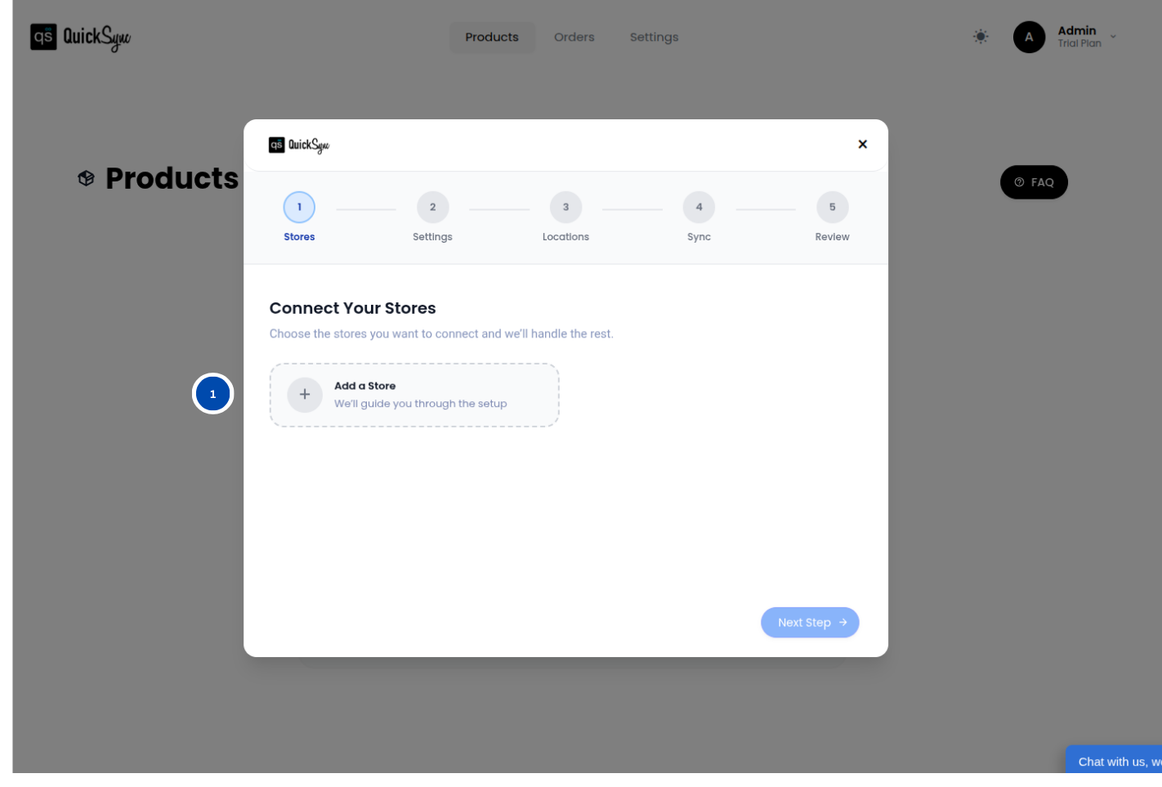Click the Next Step button

pyautogui.click(x=810, y=622)
